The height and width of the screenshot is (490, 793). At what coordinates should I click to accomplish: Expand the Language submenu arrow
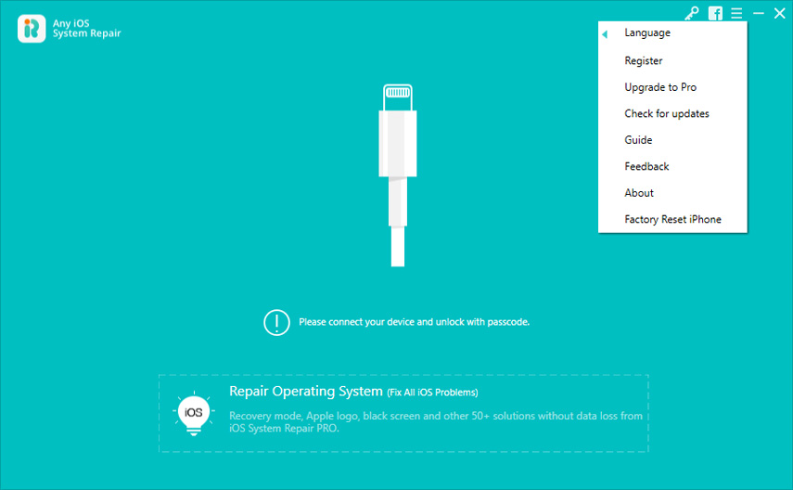(605, 34)
